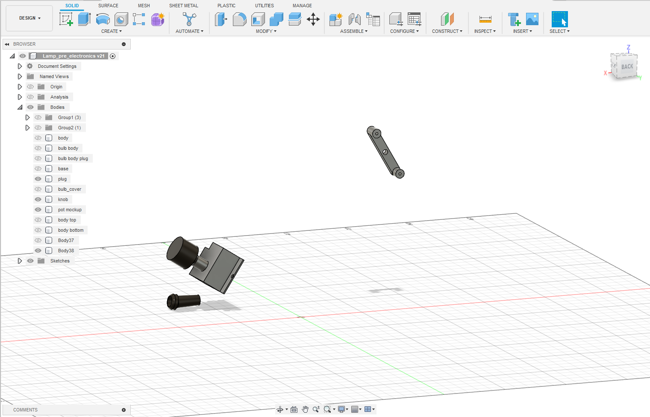This screenshot has height=417, width=650.
Task: Switch to the MESH tab
Action: 144,6
